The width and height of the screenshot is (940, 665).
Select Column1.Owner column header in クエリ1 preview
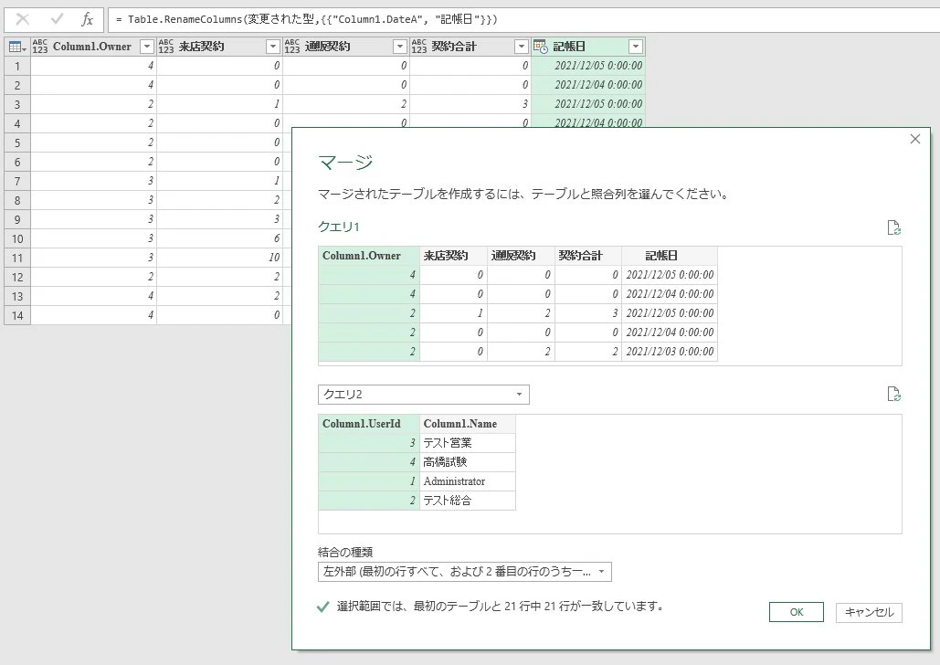click(369, 256)
